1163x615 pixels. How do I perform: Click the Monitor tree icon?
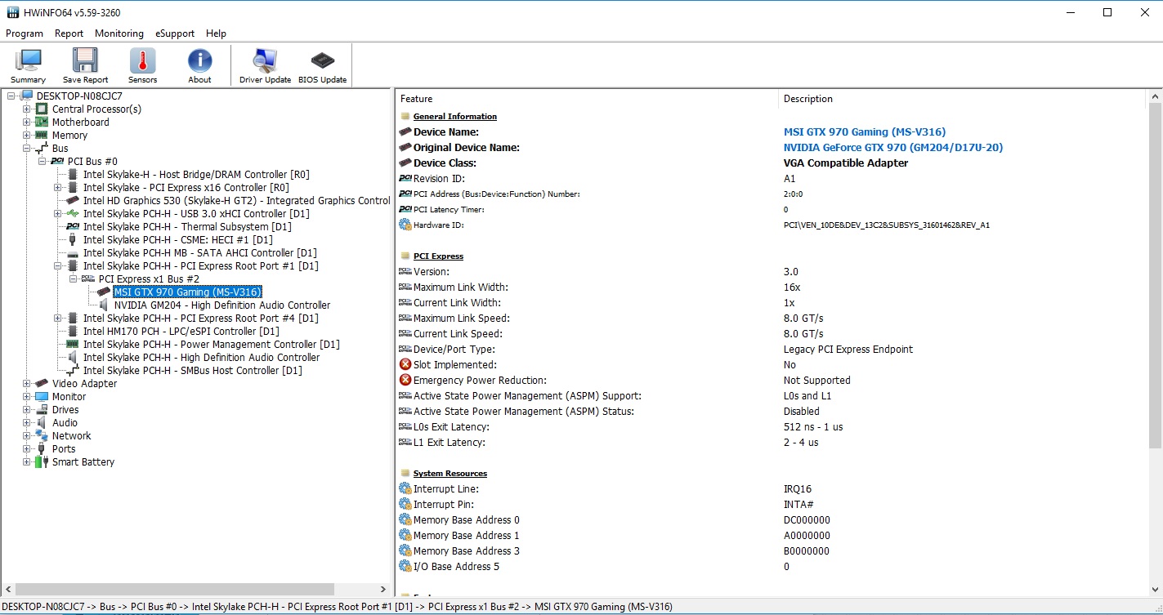point(42,397)
